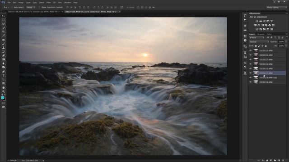Viewport: 289px width, 162px height.
Task: Open the Auto-Select Group dropdown
Action: (x=31, y=7)
